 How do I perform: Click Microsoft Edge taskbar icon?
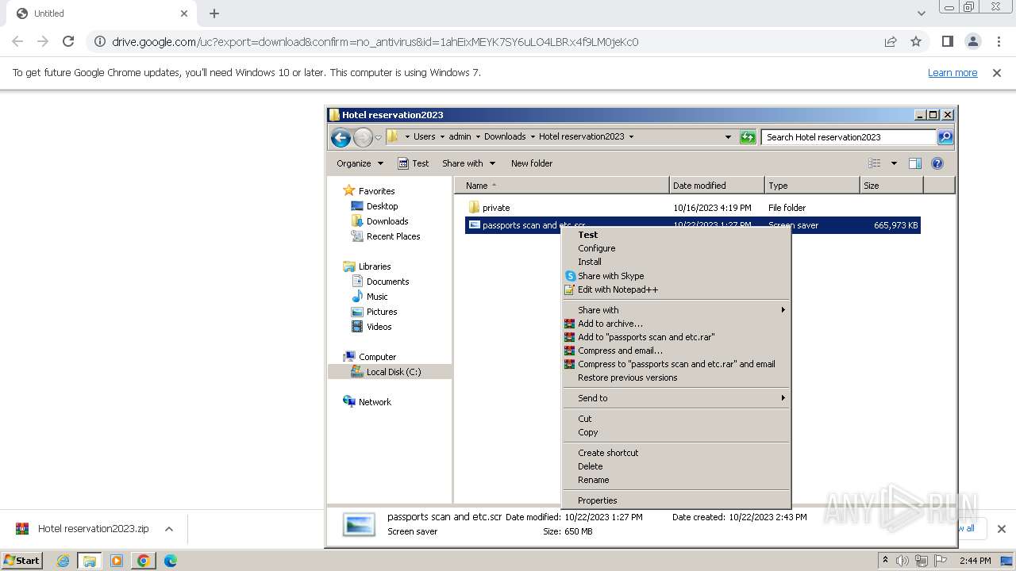171,561
